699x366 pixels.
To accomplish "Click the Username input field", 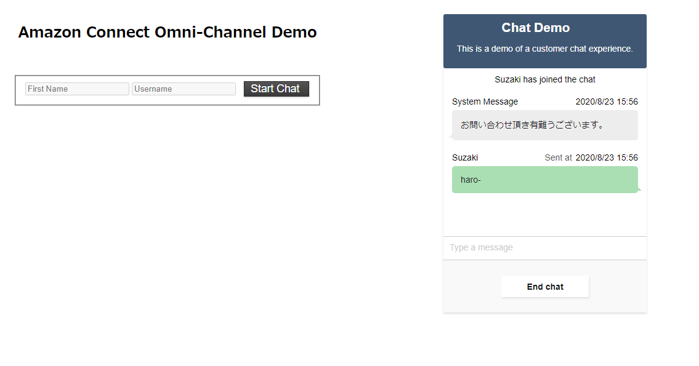I will pyautogui.click(x=184, y=89).
